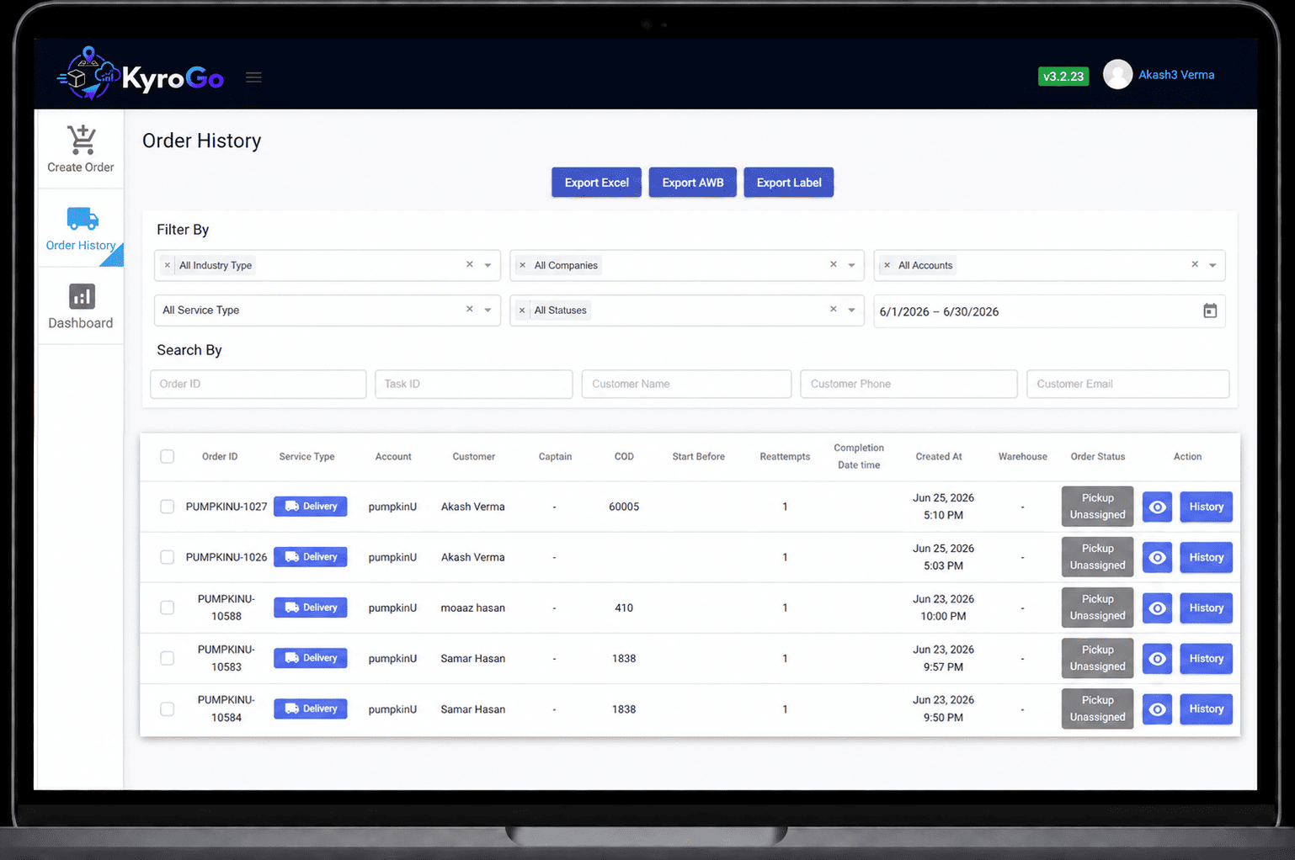The image size is (1295, 860).
Task: Expand the Companies dropdown arrow
Action: point(851,265)
